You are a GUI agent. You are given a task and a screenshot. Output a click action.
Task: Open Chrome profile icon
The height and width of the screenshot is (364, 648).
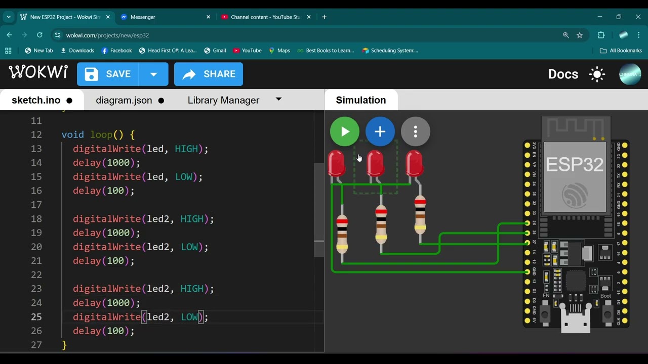(623, 35)
